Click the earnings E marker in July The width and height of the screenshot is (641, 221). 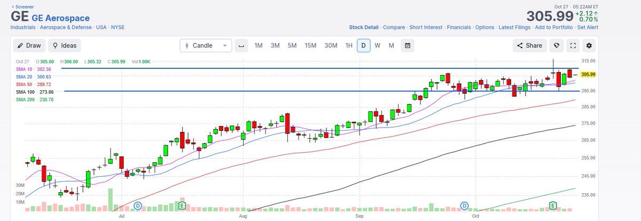tap(182, 206)
